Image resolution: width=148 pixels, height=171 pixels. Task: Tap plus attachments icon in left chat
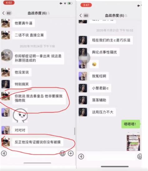tap(71, 153)
